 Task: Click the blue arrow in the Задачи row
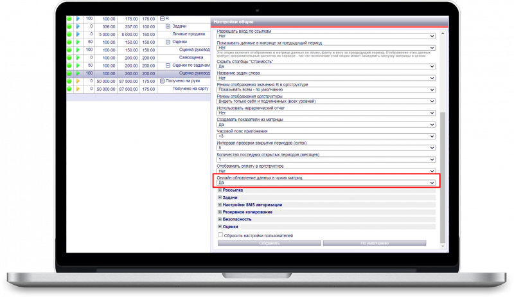[x=78, y=26]
